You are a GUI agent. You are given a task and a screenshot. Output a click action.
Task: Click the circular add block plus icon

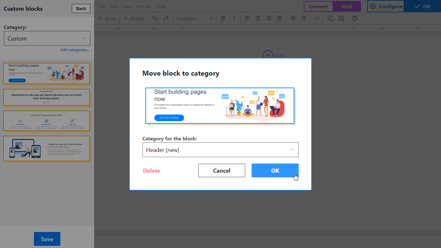(x=268, y=55)
